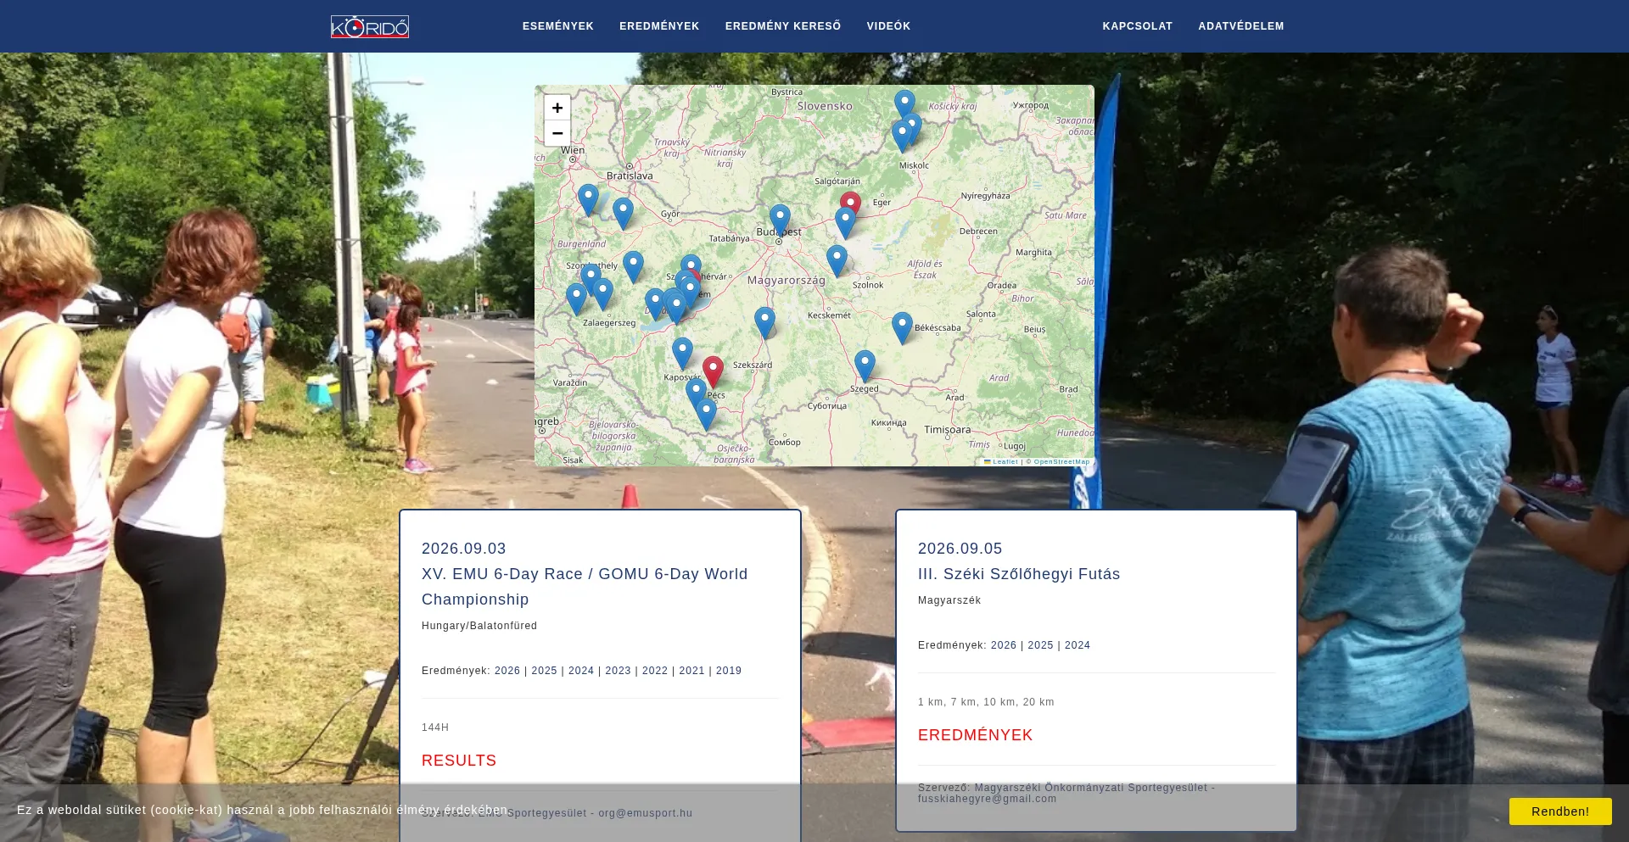View 2024 results for EMU 6-Day Race

tap(581, 671)
